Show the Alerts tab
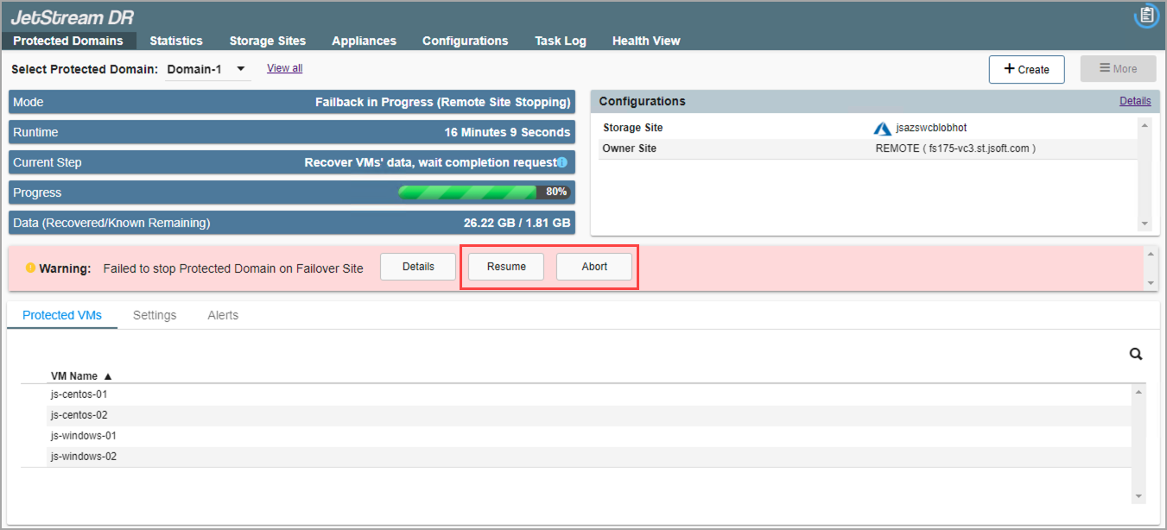1167x530 pixels. pyautogui.click(x=223, y=315)
